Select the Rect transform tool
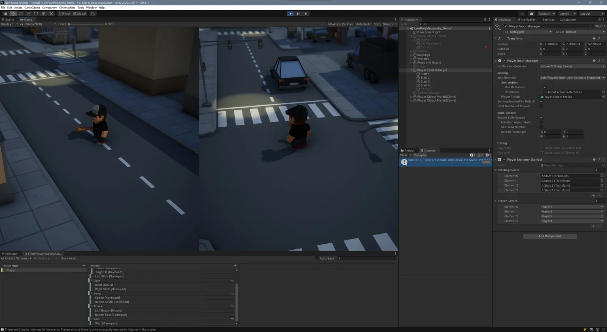This screenshot has height=332, width=607. click(36, 13)
